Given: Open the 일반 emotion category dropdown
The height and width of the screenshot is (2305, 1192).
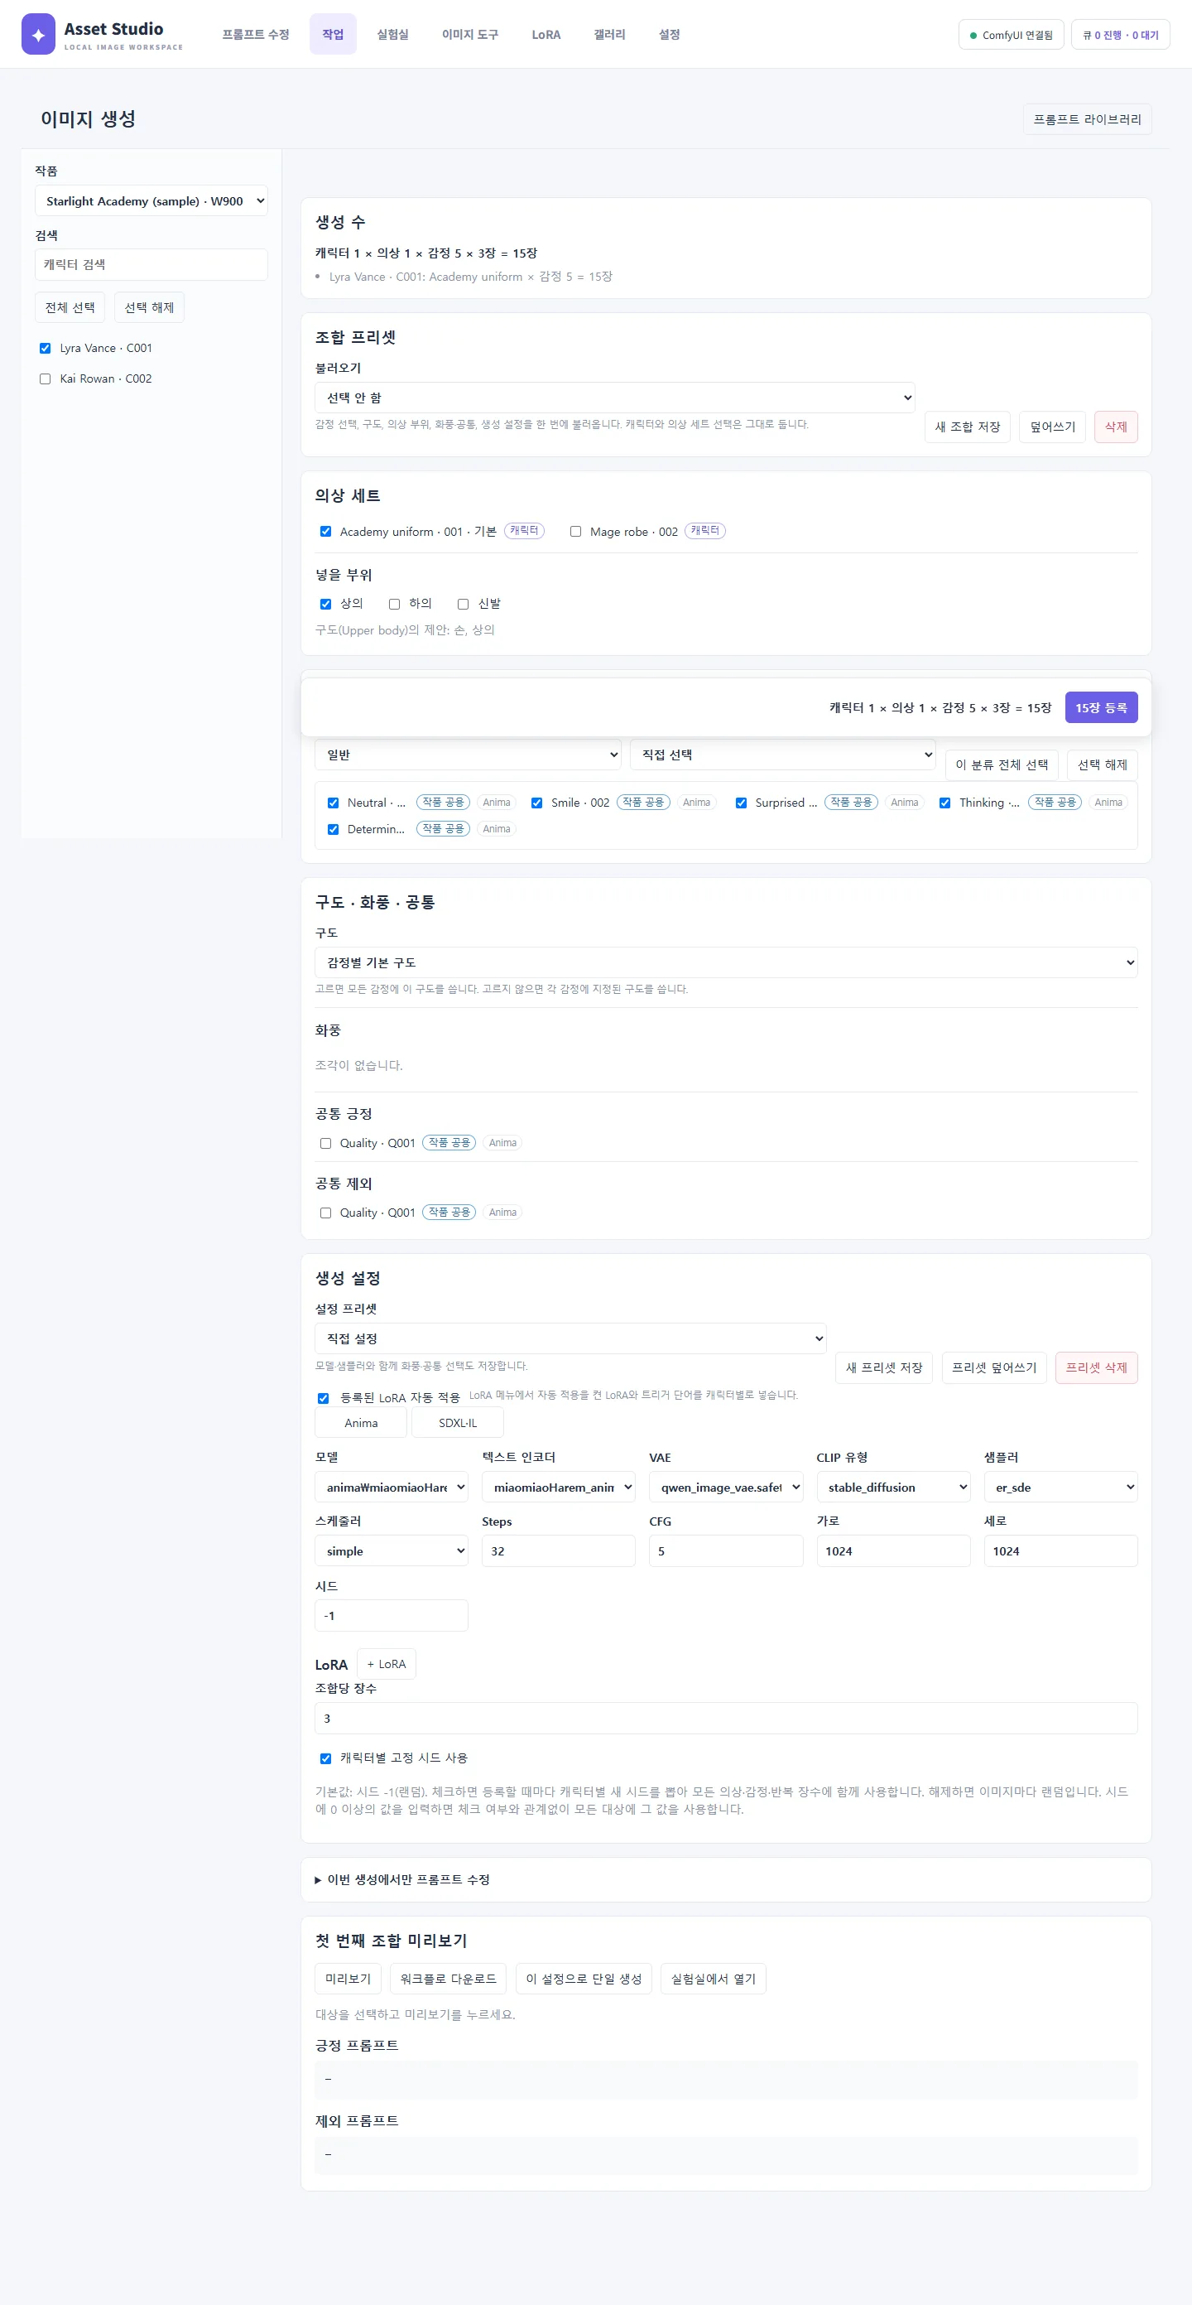Looking at the screenshot, I should (468, 755).
